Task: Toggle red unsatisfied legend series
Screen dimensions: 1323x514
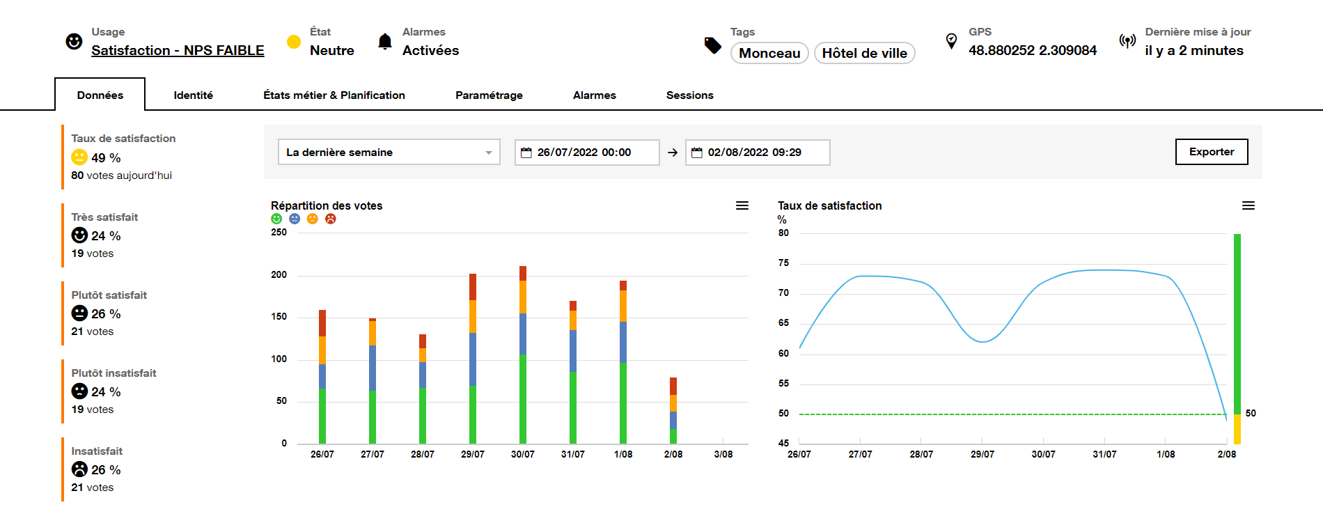Action: [x=331, y=219]
